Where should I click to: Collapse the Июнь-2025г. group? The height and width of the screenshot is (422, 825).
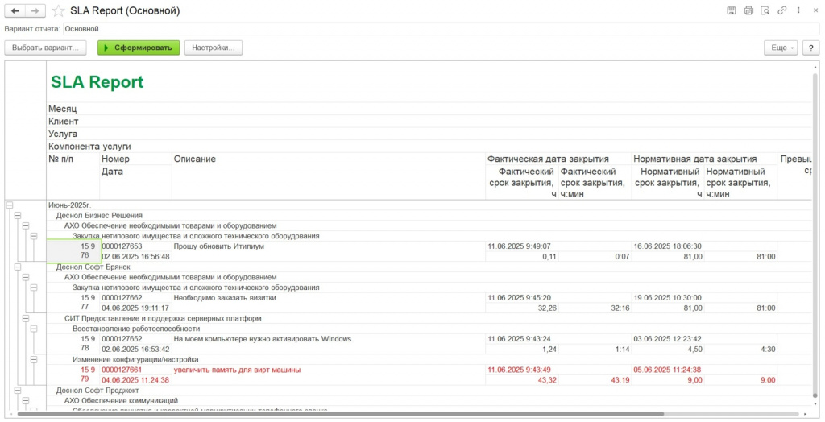[x=10, y=205]
